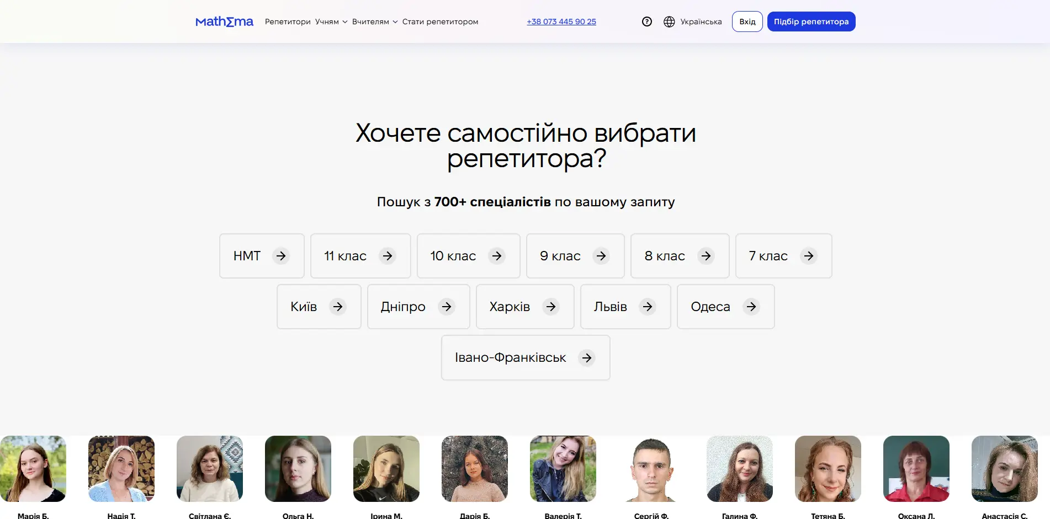The image size is (1050, 519).
Task: Click the Вхід button
Action: pos(747,21)
